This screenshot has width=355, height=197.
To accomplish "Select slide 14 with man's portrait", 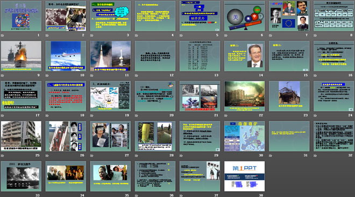I will [x=245, y=56].
